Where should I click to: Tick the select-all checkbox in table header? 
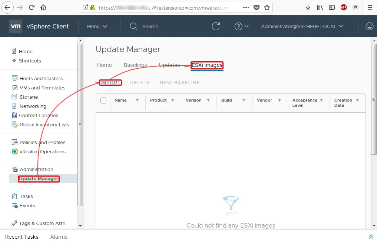pyautogui.click(x=103, y=100)
